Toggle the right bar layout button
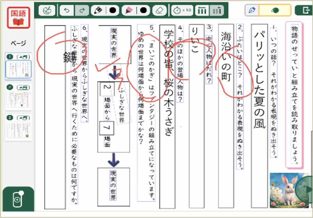313x218 pixels. pyautogui.click(x=216, y=10)
